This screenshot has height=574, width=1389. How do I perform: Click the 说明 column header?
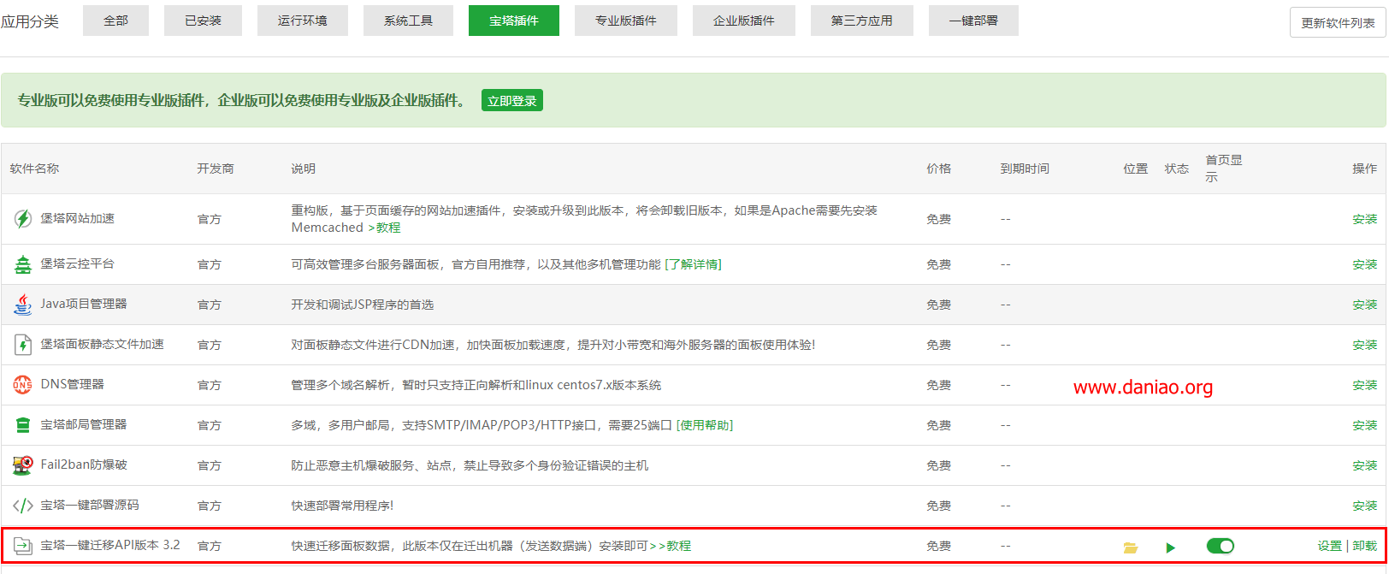pyautogui.click(x=304, y=169)
